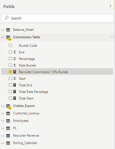
Task: Tick the Total Start measure checkbox
Action: [10, 98]
